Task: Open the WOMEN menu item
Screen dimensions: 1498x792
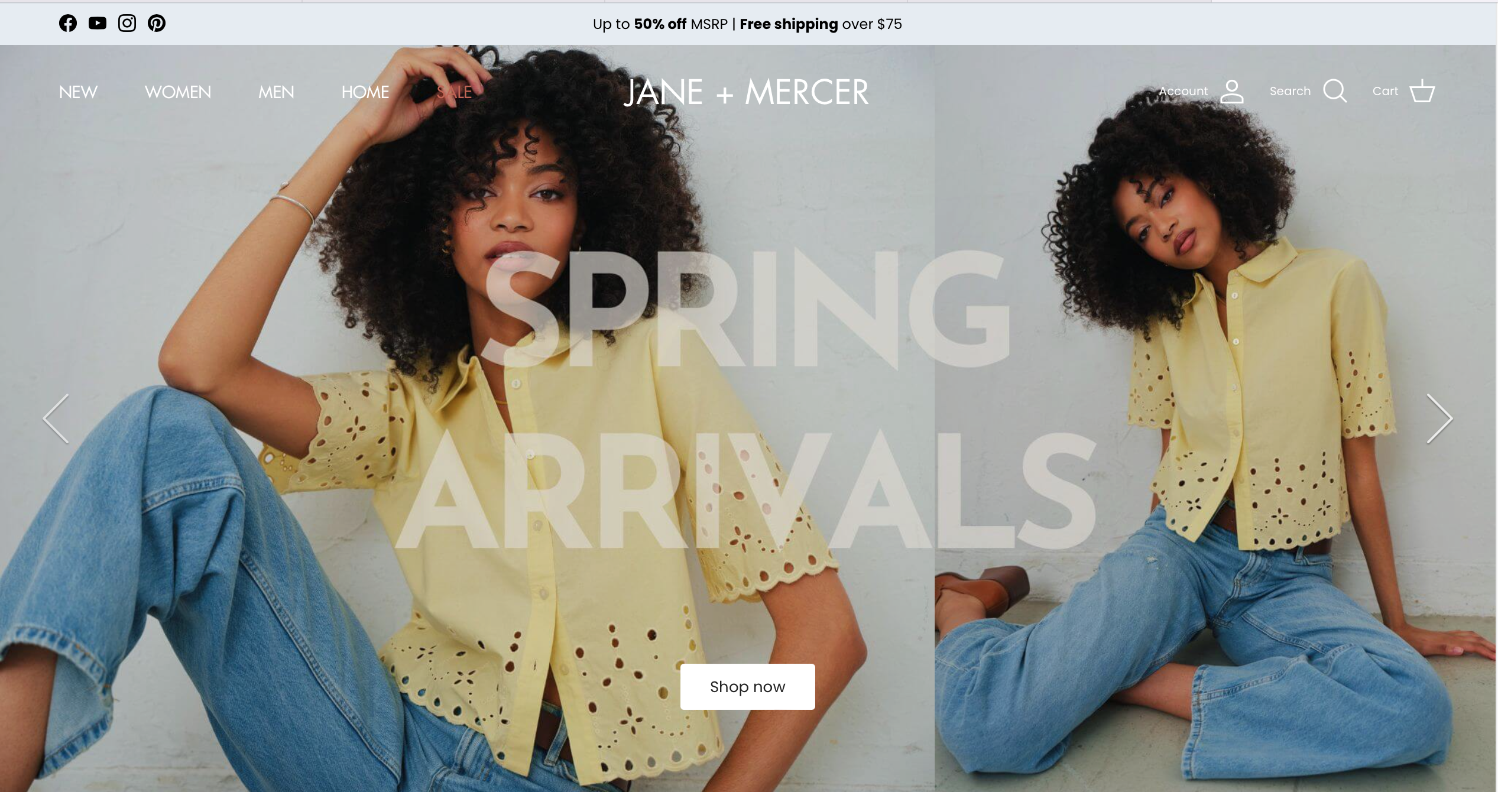Action: (178, 92)
